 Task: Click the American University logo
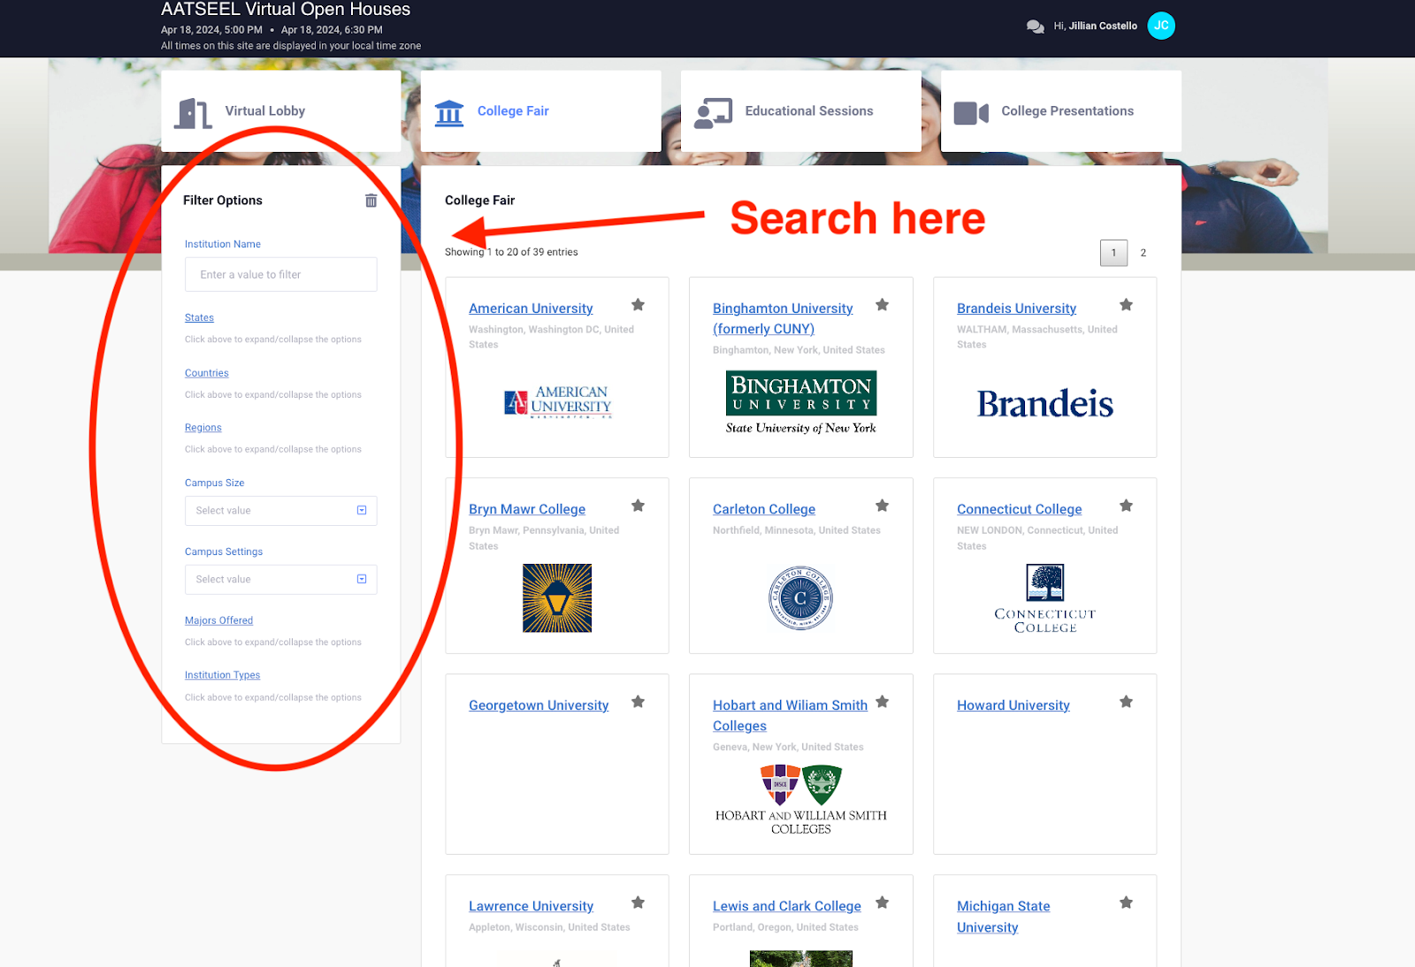click(557, 402)
